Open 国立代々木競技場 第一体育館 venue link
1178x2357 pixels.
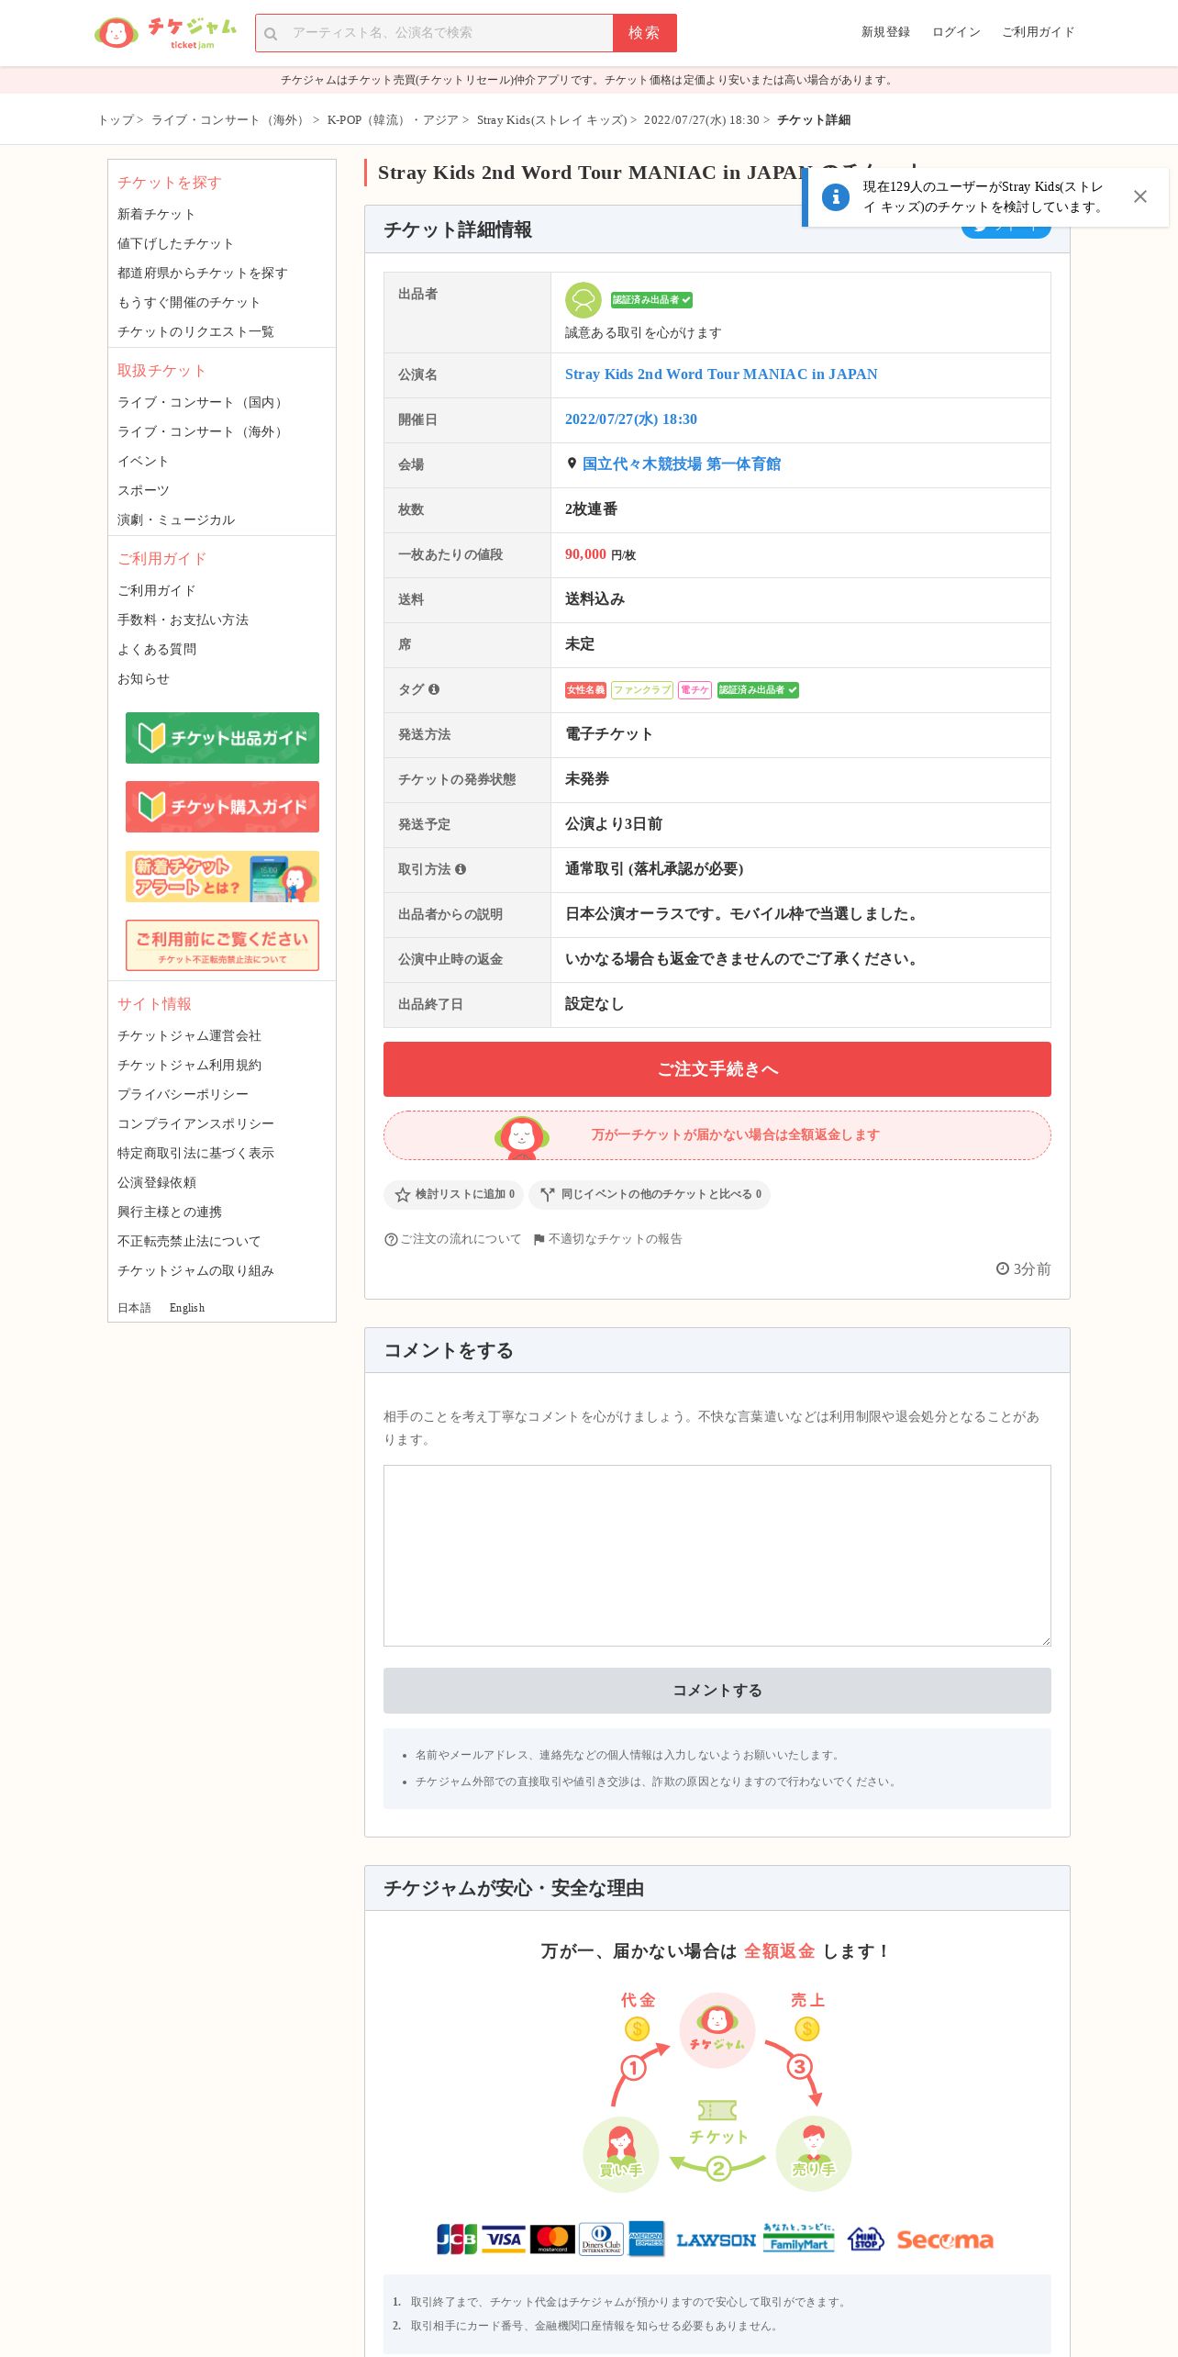pyautogui.click(x=682, y=464)
